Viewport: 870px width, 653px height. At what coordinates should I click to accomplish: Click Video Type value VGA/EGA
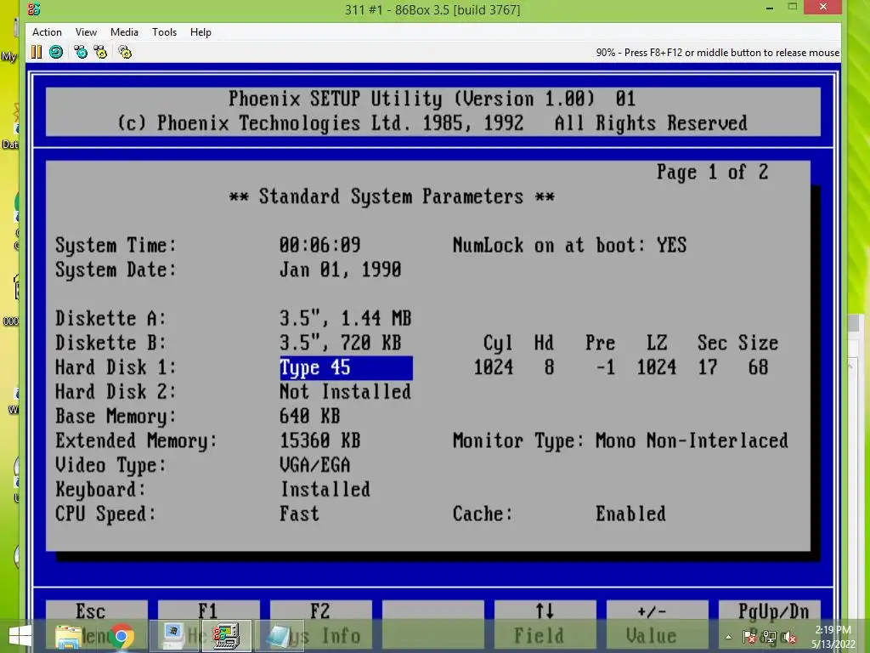tap(314, 465)
